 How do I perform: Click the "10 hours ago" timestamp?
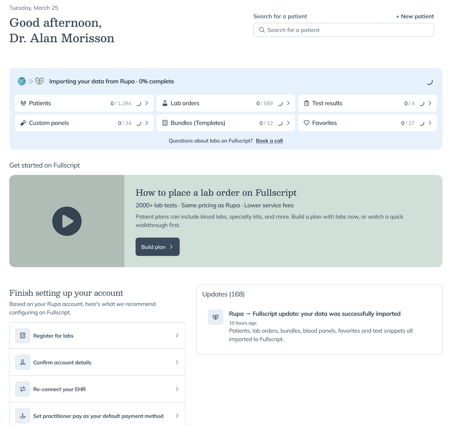243,323
